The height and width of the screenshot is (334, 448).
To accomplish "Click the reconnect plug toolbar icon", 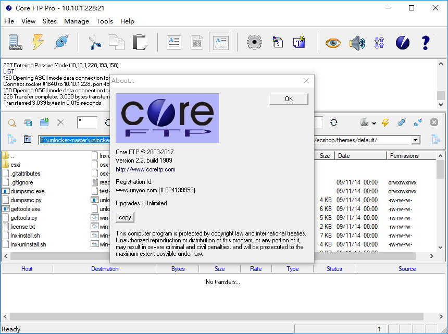I will pyautogui.click(x=61, y=42).
